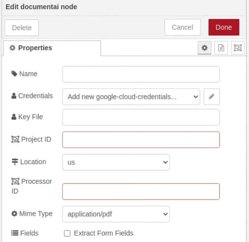This screenshot has height=242, width=249.
Task: Click the gear icon beside Mime Type
Action: [14, 214]
